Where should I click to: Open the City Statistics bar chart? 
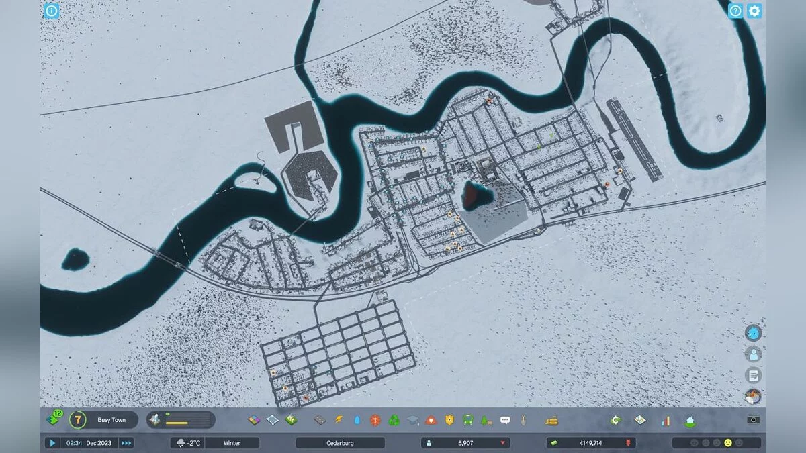pyautogui.click(x=666, y=421)
